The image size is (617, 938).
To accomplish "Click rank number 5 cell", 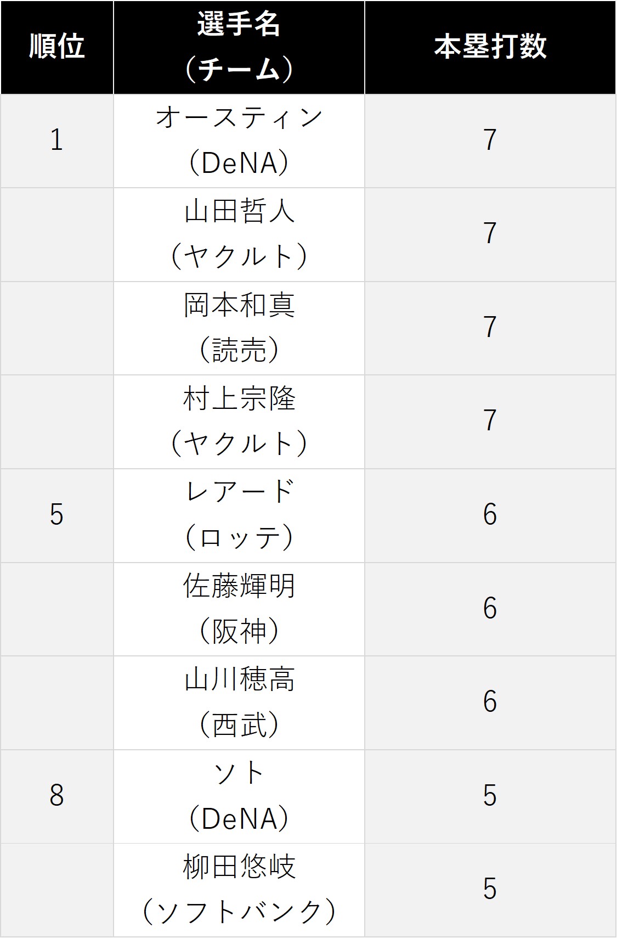I will [57, 516].
